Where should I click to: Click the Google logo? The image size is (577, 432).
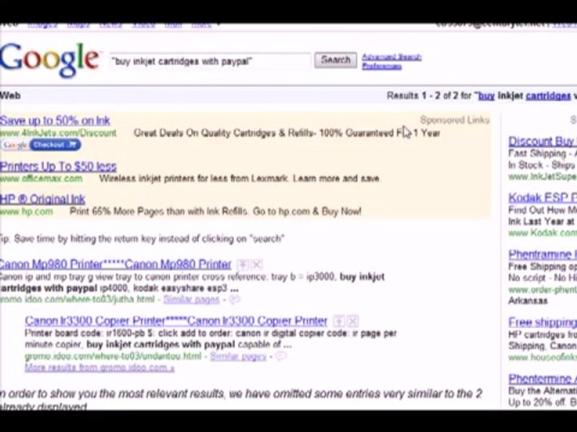tap(49, 60)
